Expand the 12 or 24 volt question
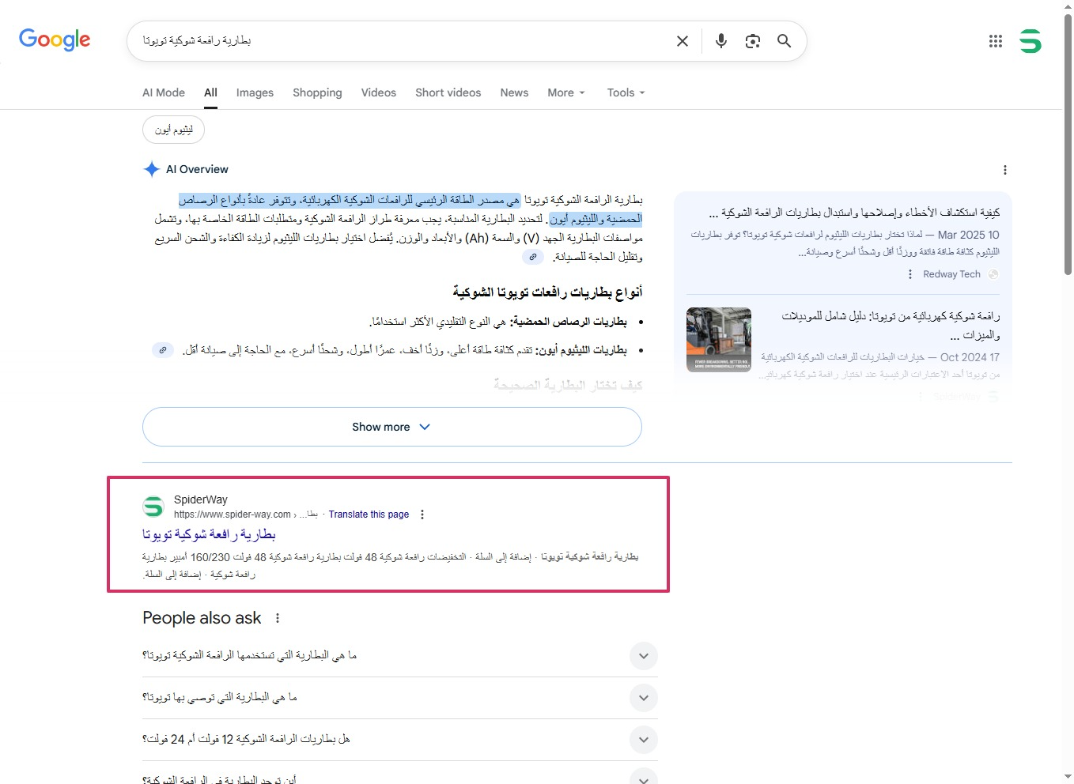Image resolution: width=1074 pixels, height=784 pixels. [x=644, y=740]
